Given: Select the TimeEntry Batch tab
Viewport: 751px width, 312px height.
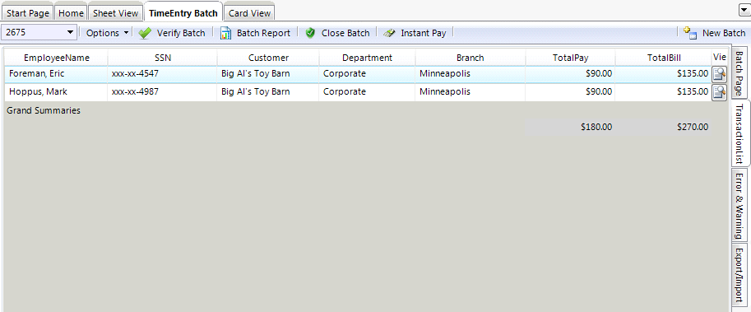Looking at the screenshot, I should (x=183, y=13).
